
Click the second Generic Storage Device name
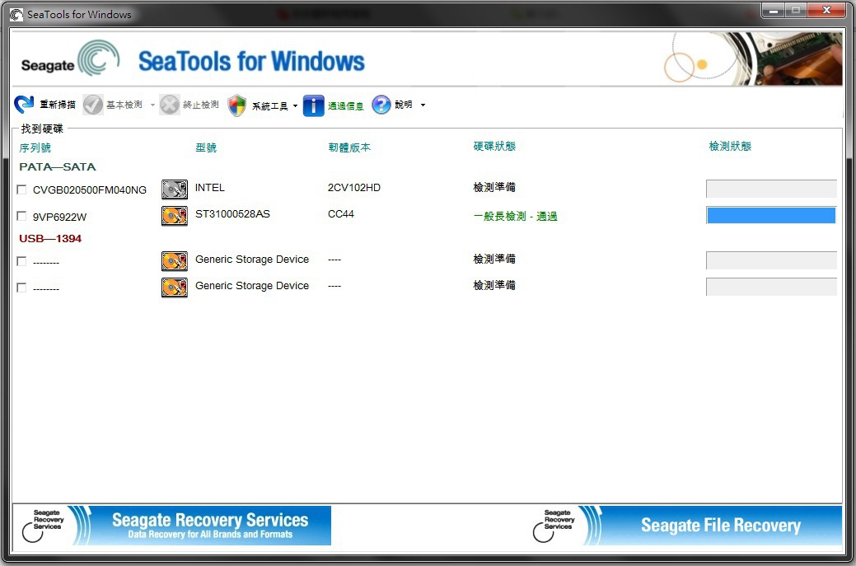tap(251, 285)
